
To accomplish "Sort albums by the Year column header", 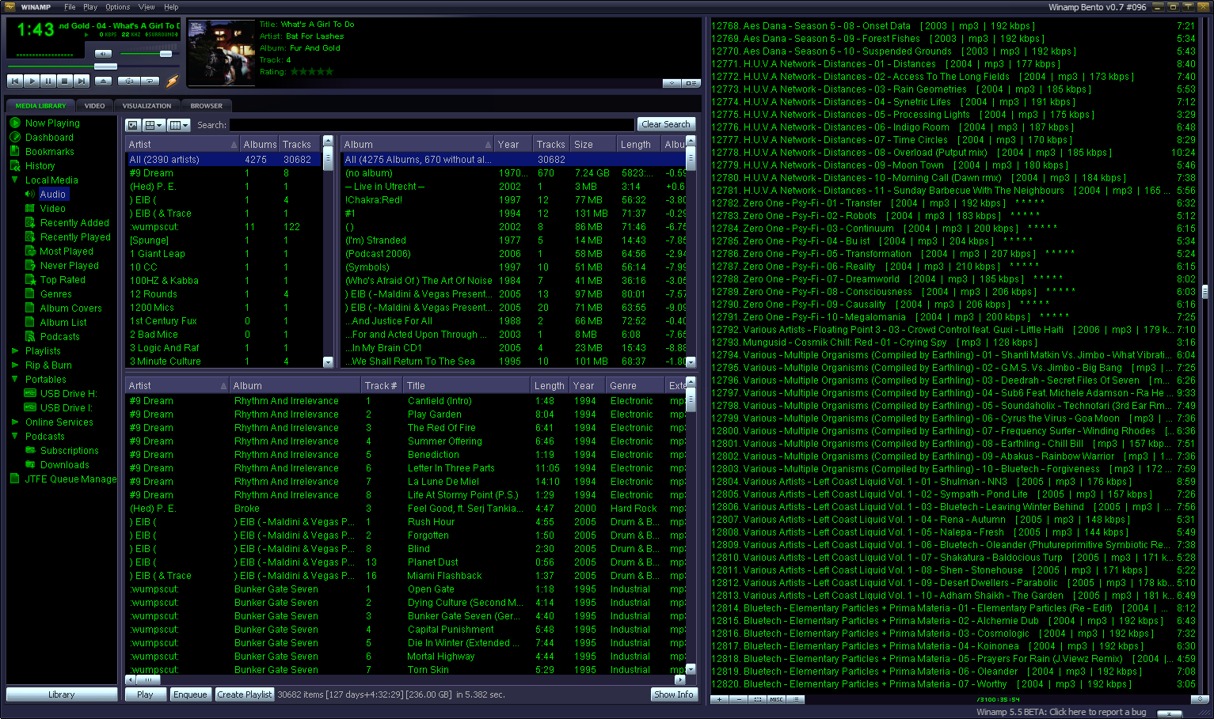I will coord(512,144).
